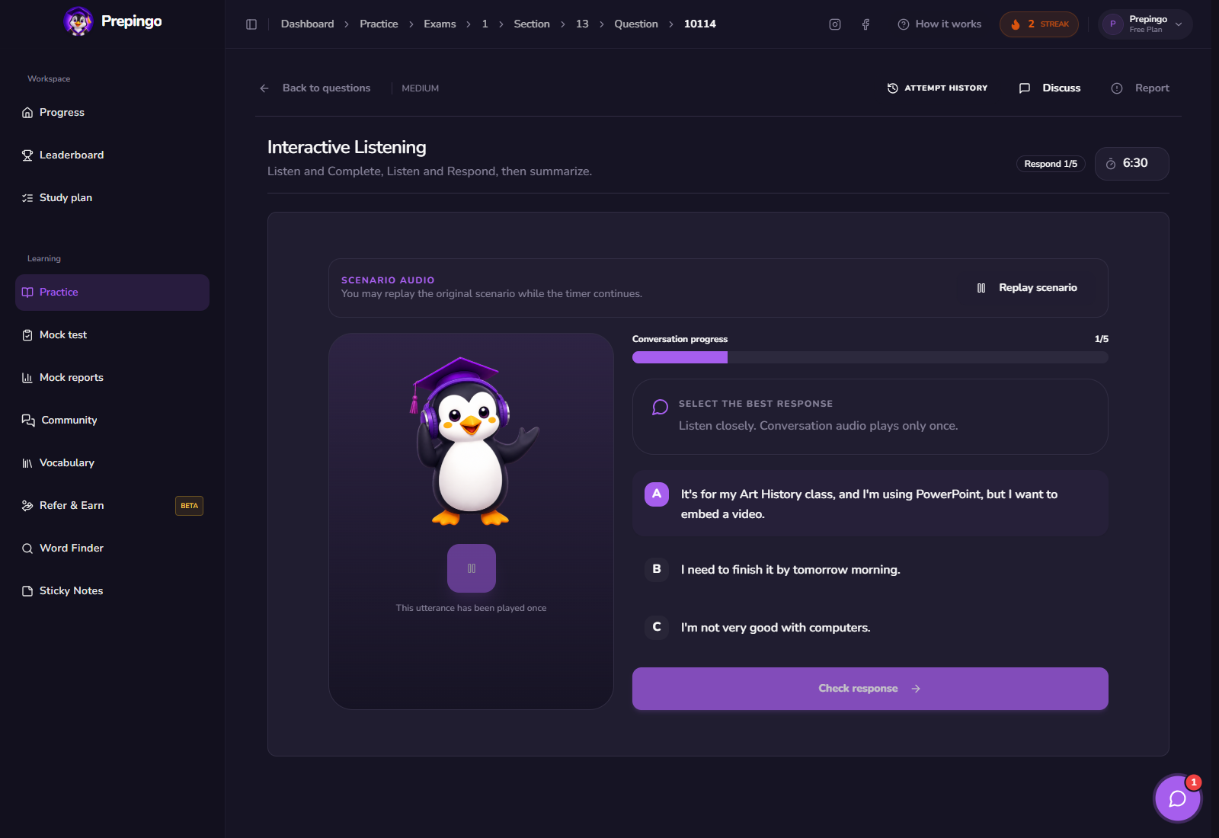Click the Respond 1/5 badge
Screen dimensions: 1219x838
[1051, 164]
